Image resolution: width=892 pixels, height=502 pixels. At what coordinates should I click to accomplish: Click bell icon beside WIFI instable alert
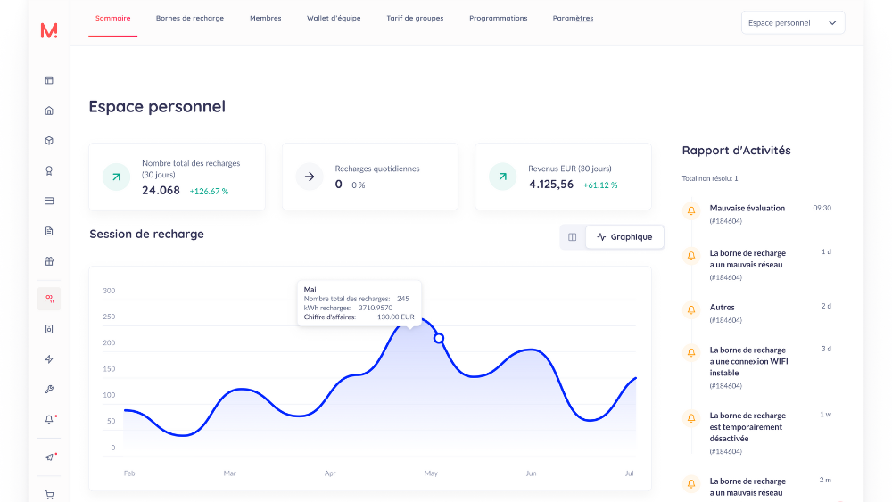click(691, 352)
